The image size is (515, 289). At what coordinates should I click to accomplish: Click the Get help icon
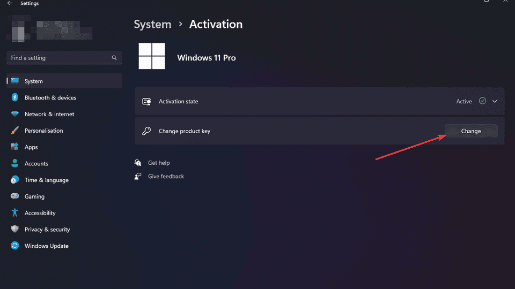pyautogui.click(x=138, y=163)
